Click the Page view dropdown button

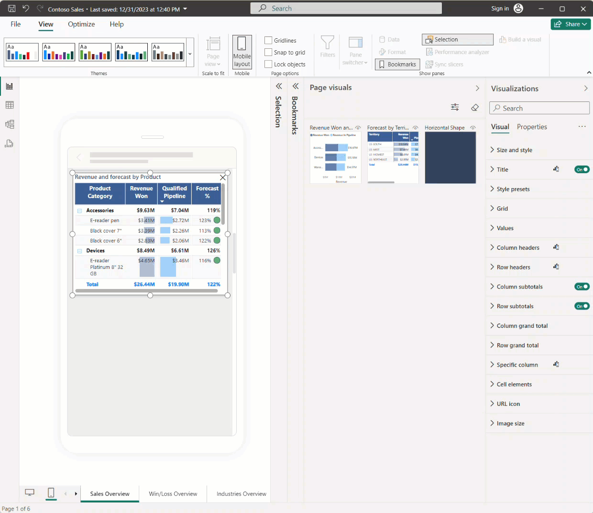click(213, 52)
